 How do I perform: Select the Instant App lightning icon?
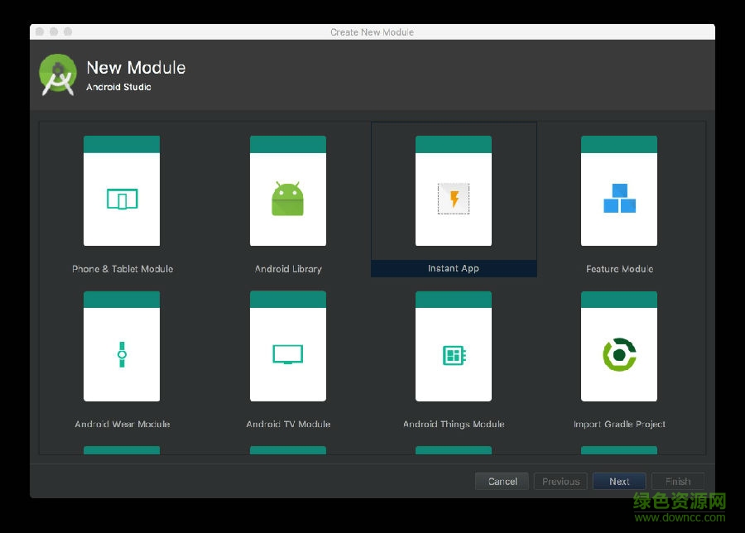[454, 199]
